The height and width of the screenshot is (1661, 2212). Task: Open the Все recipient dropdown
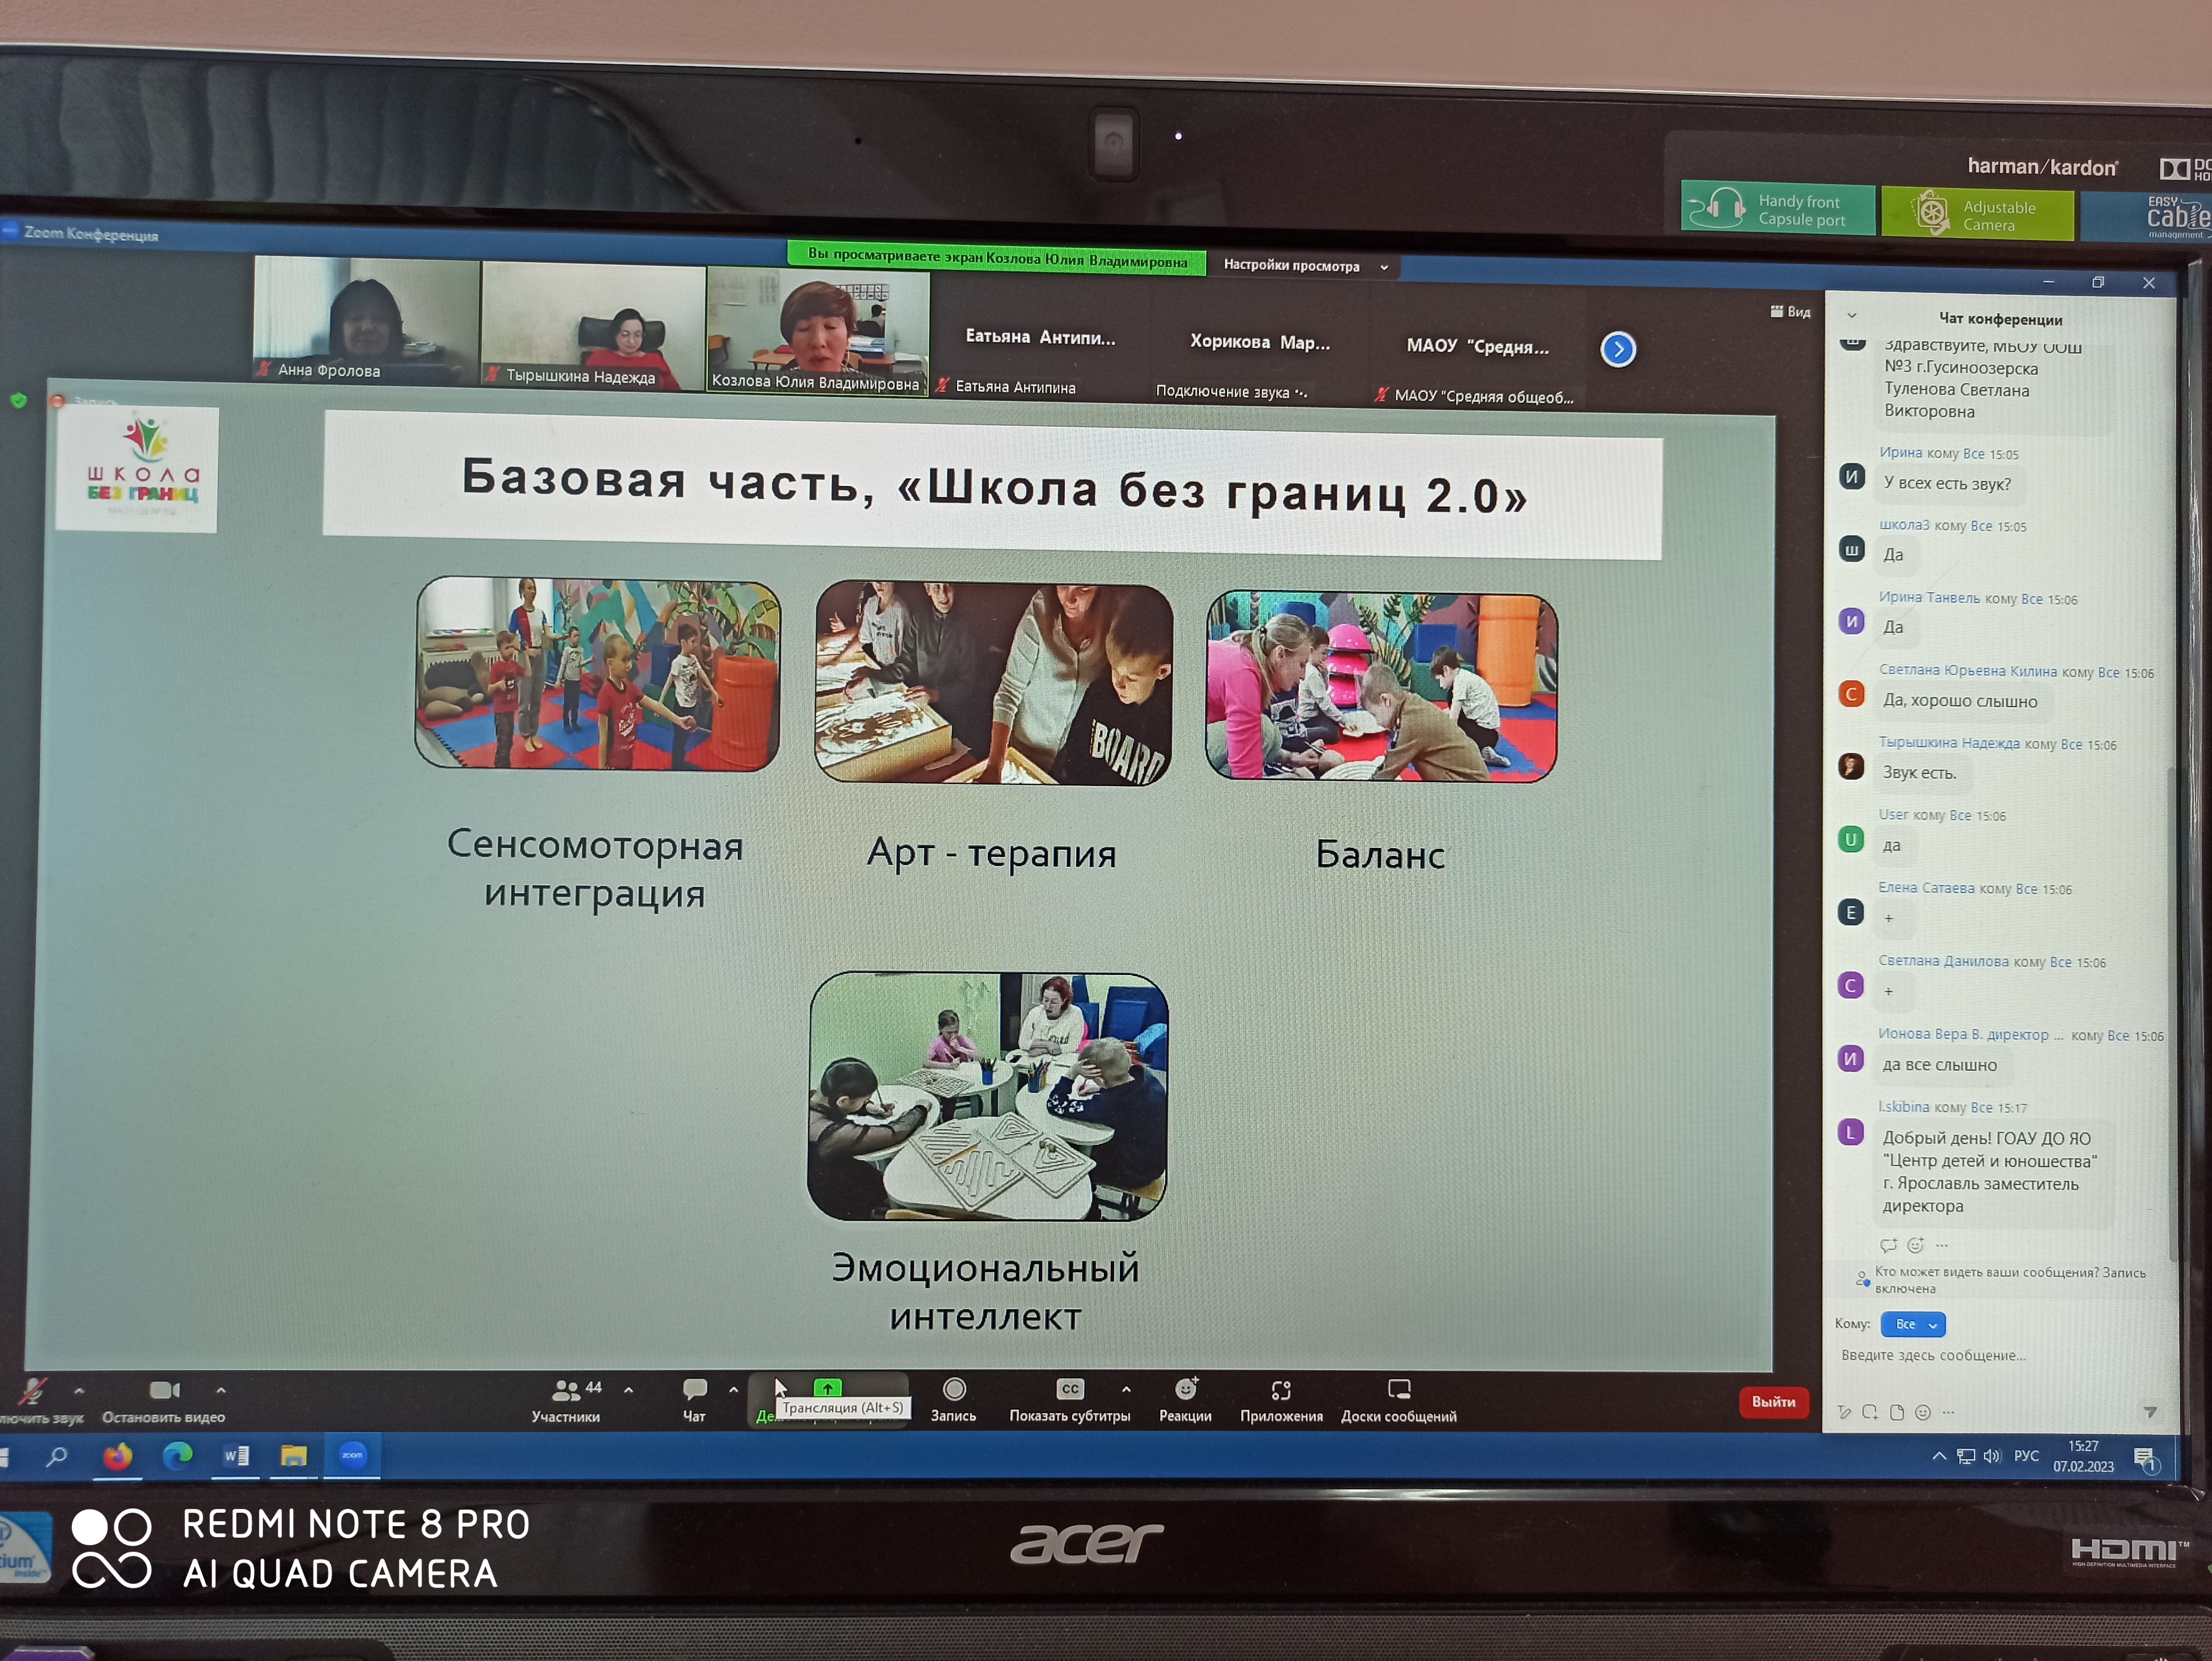click(x=1913, y=1324)
